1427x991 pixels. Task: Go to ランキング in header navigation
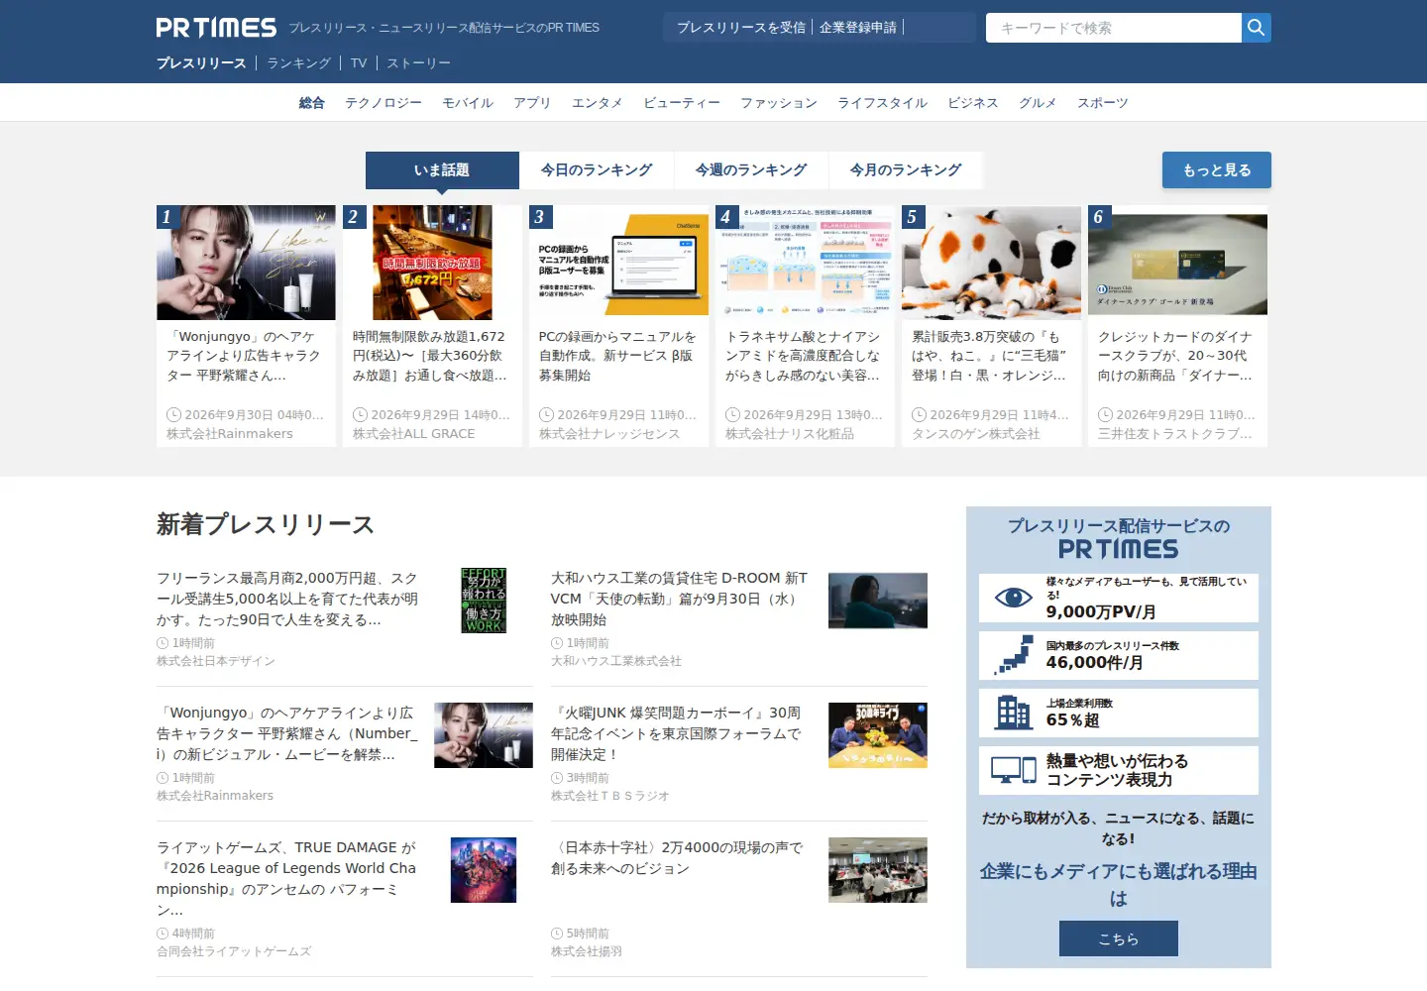click(x=298, y=63)
